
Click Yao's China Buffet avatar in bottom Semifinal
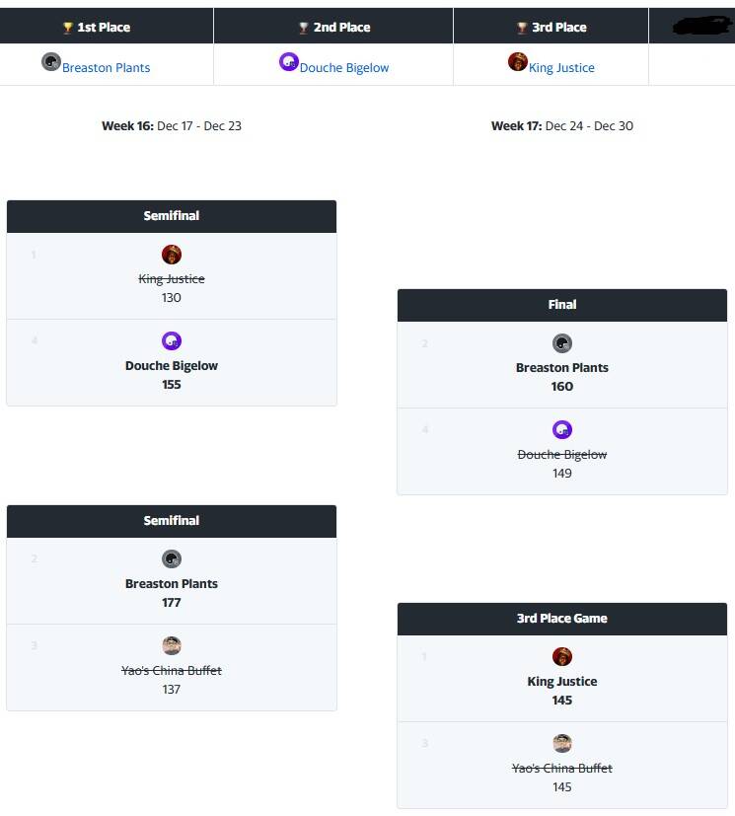pos(171,646)
